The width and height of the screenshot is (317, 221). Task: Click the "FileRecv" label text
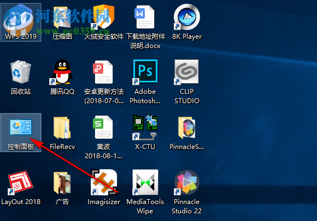[62, 147]
